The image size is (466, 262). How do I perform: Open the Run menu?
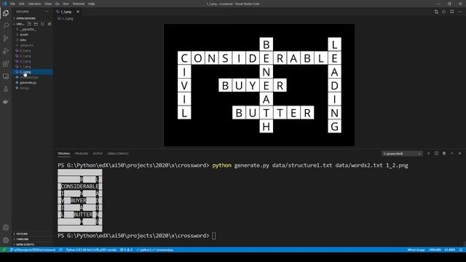click(x=66, y=4)
